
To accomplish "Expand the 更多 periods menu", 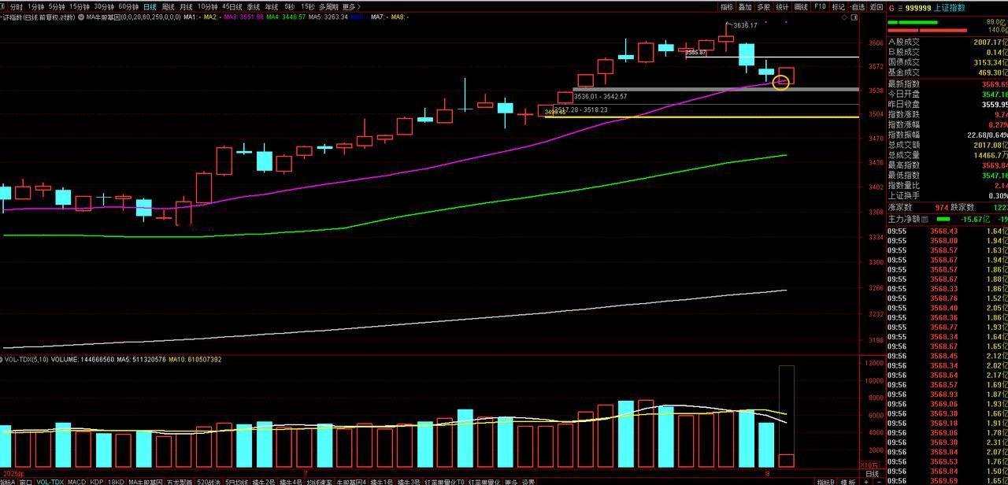I will 351,6.
